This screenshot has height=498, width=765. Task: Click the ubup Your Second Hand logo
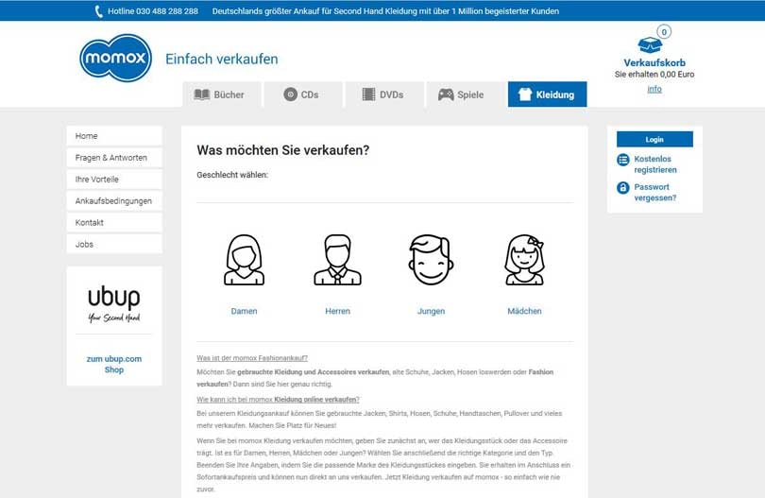(x=113, y=303)
